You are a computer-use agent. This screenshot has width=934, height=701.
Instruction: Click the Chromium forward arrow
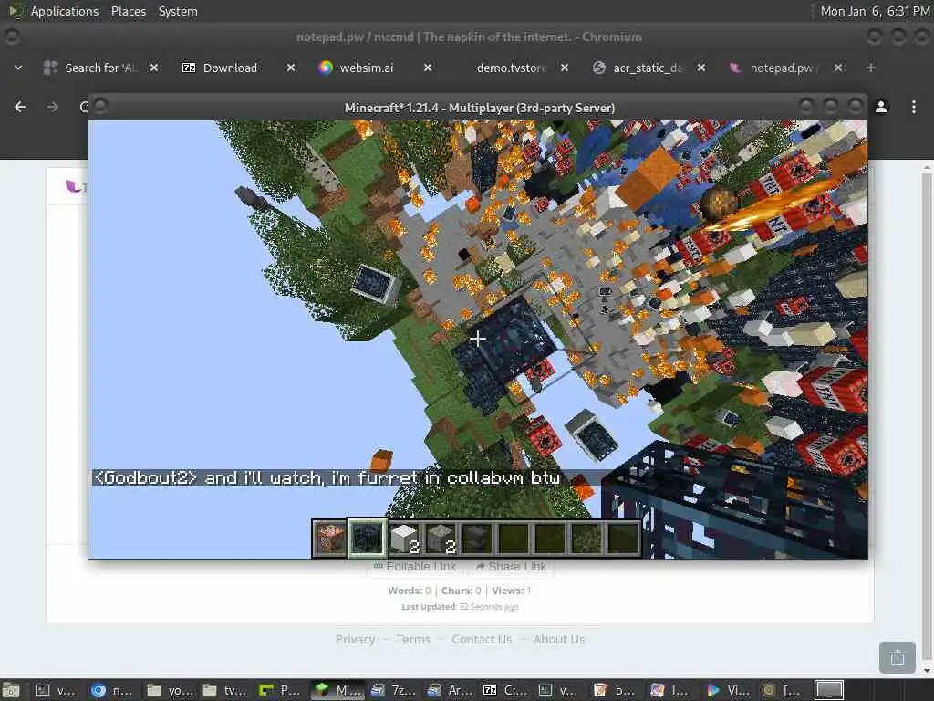[52, 107]
